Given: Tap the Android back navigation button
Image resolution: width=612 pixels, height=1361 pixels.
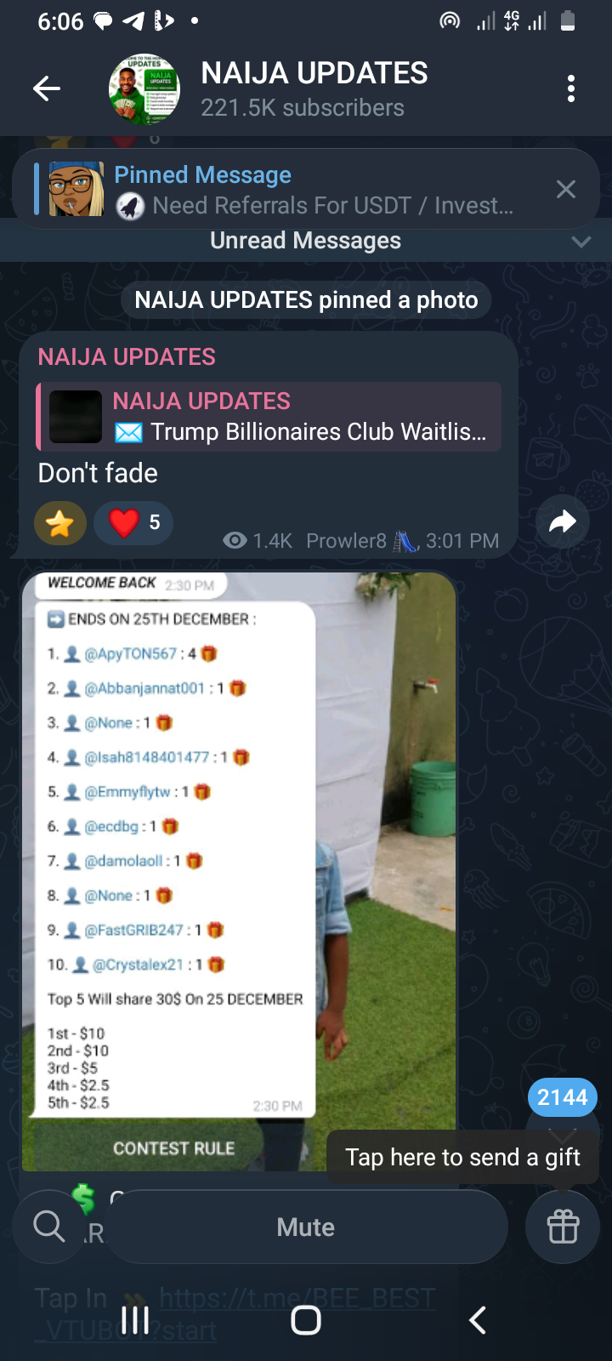Looking at the screenshot, I should pos(478,1320).
